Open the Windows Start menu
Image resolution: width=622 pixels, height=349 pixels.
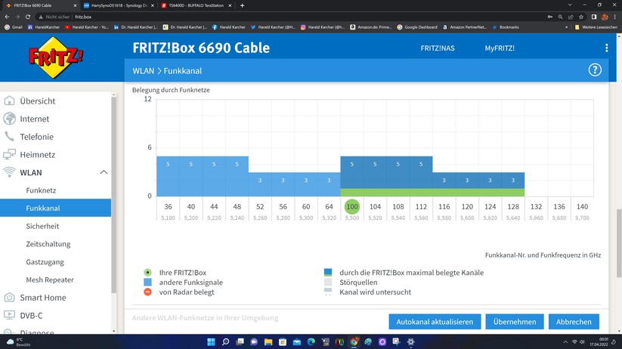tap(211, 342)
